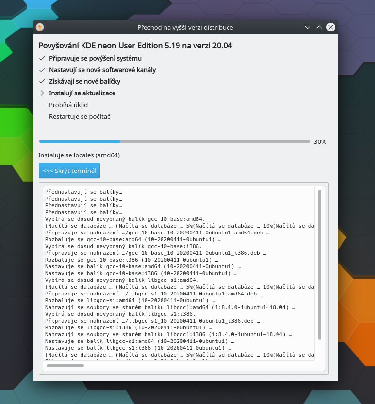The image size is (375, 404).
Task: Select the step Restartuje se počítač
Action: coord(80,117)
